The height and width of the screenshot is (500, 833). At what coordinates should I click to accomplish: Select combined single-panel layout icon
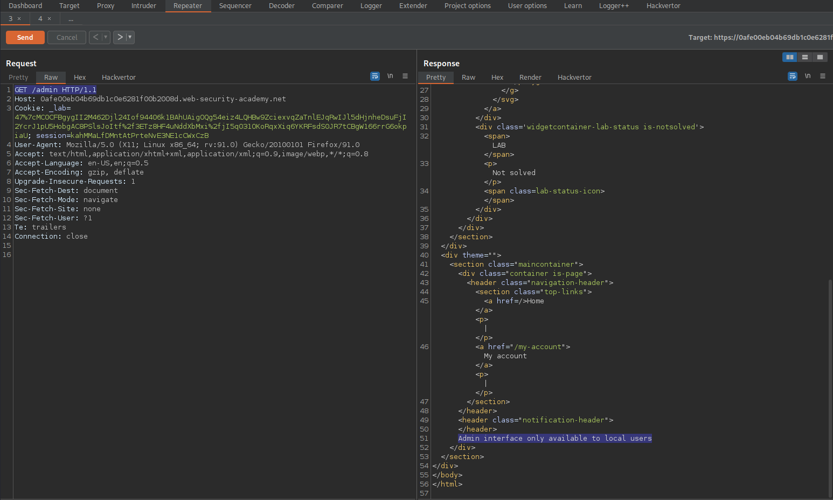click(820, 57)
